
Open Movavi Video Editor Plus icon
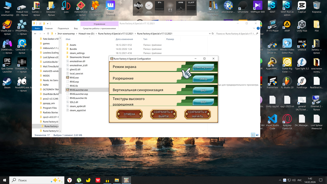(287, 46)
